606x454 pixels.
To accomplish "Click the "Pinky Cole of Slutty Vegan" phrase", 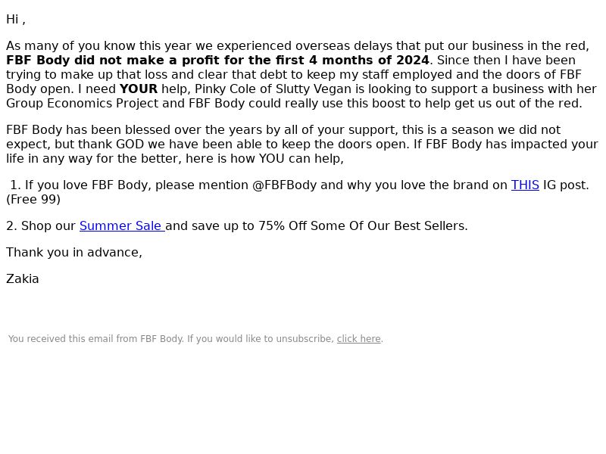I will [x=273, y=89].
